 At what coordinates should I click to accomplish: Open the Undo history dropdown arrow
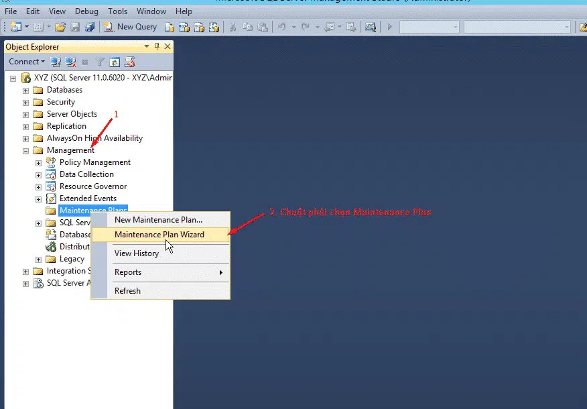tap(293, 27)
